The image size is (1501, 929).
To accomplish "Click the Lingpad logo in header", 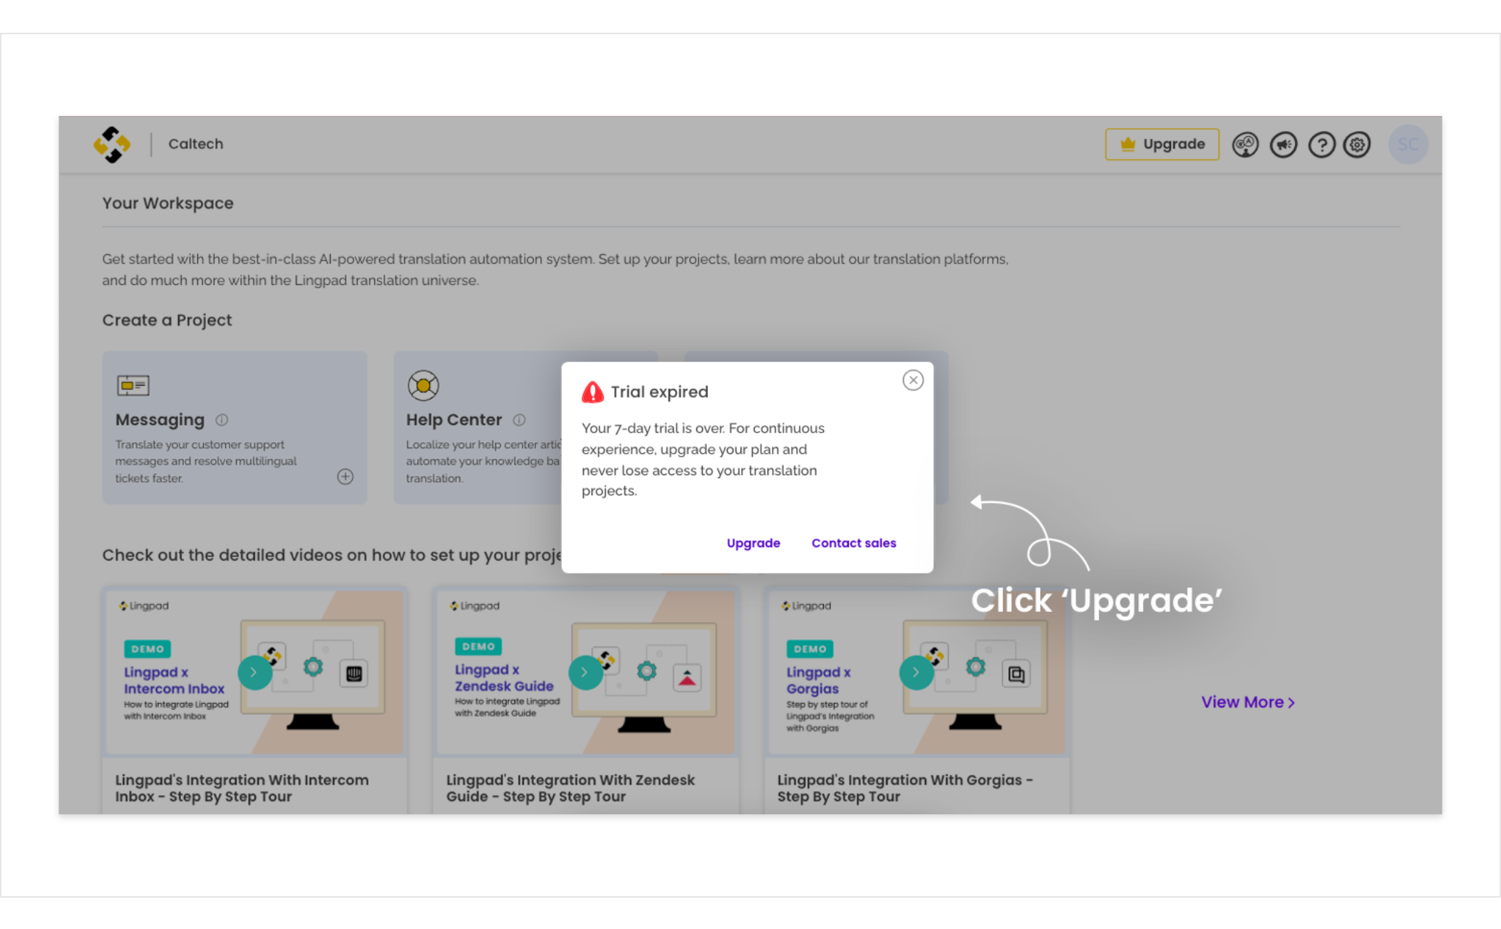I will click(x=112, y=145).
